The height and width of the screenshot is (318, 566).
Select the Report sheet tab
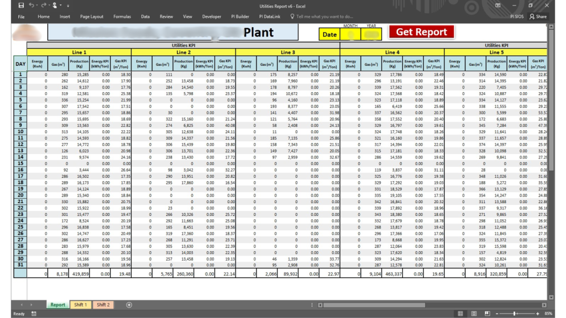[57, 305]
